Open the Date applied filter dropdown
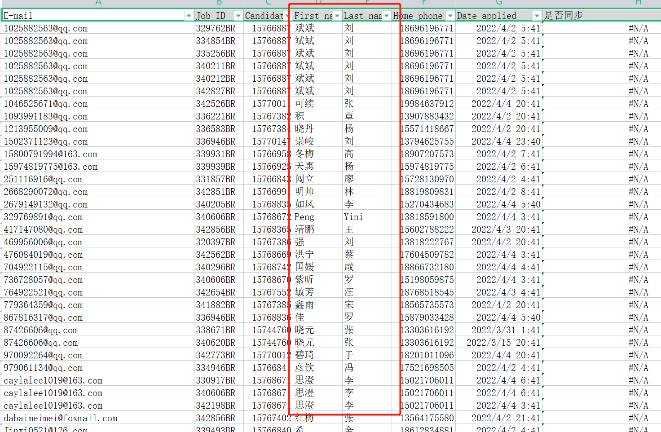Screen dimensions: 661x432 (537, 16)
